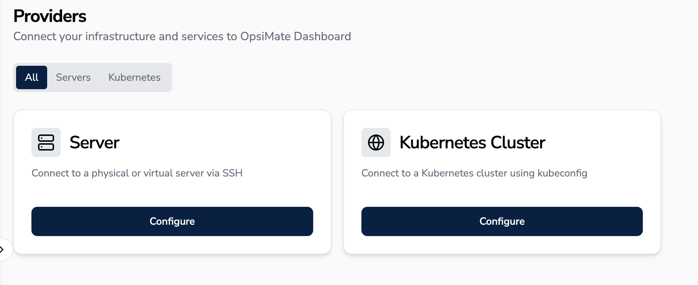
Task: Click "OpsiMate Dashboard" in the subtitle
Action: click(295, 37)
